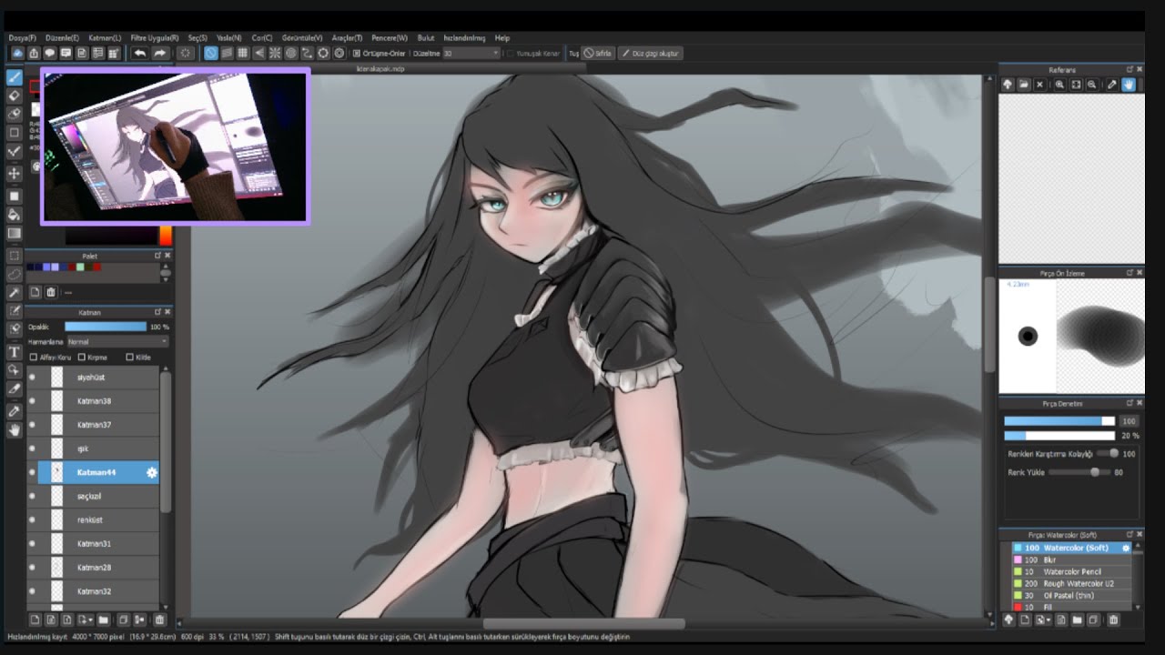This screenshot has height=655, width=1165.
Task: Open the Düzeltme value dropdown
Action: tap(471, 54)
